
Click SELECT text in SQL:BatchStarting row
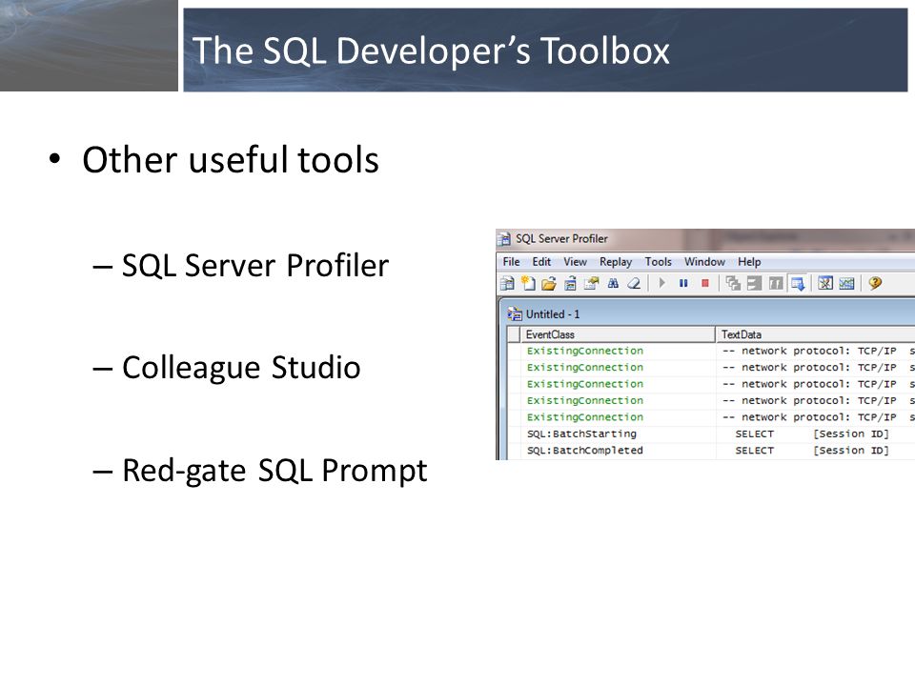[x=754, y=434]
